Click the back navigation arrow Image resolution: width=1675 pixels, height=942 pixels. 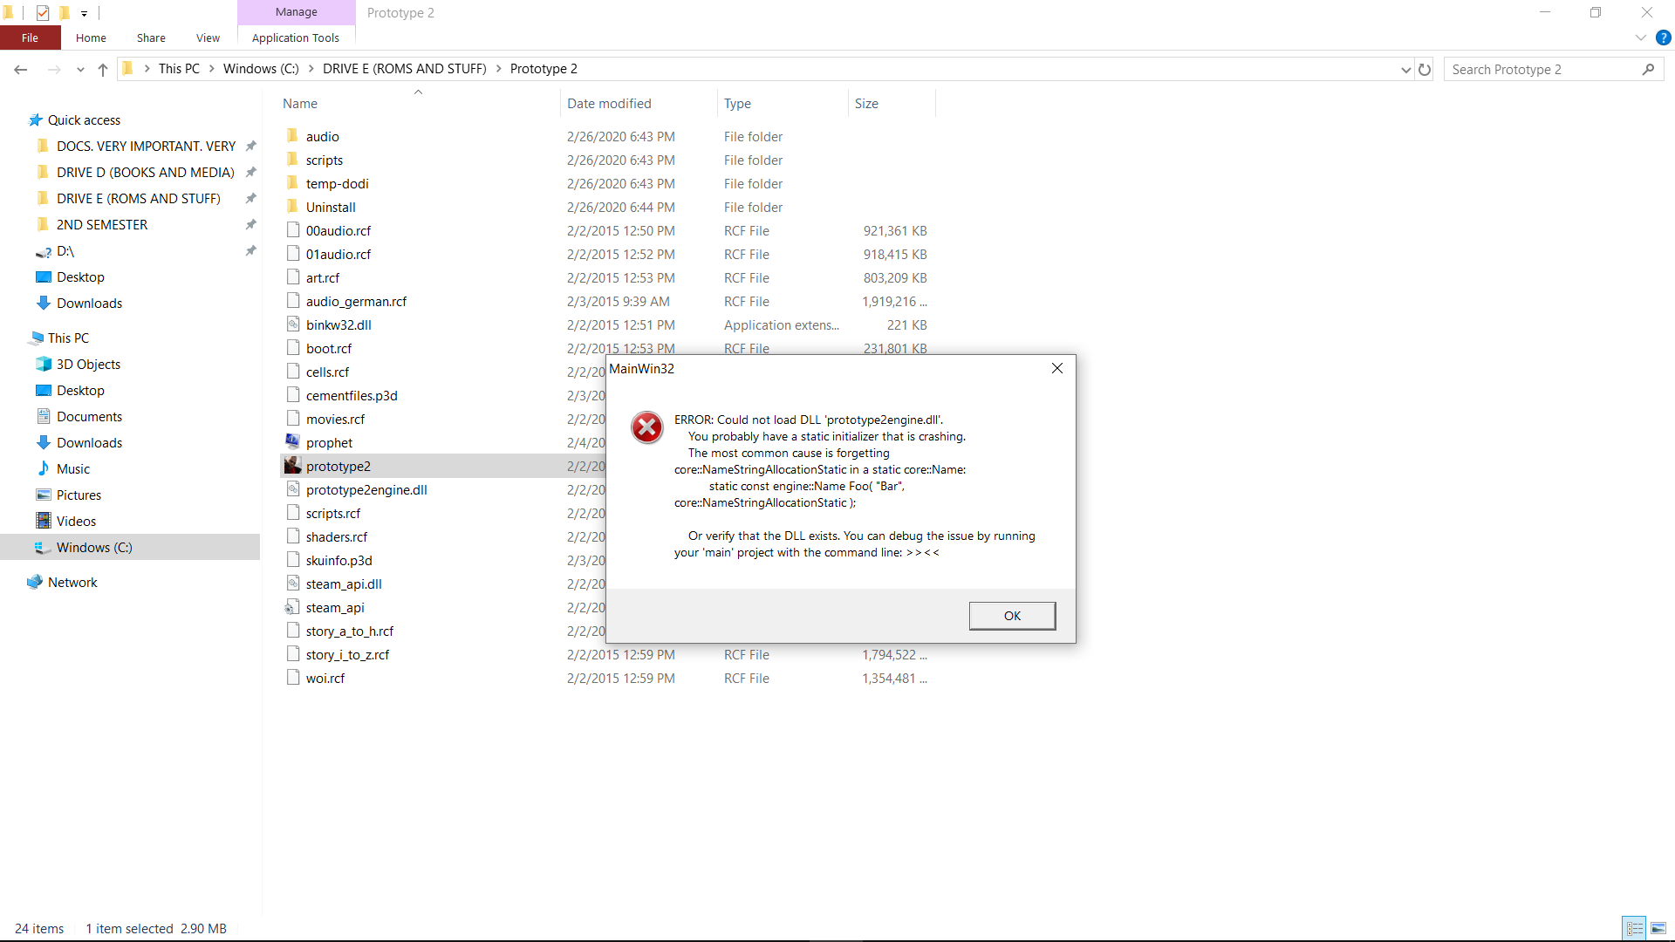pyautogui.click(x=20, y=69)
